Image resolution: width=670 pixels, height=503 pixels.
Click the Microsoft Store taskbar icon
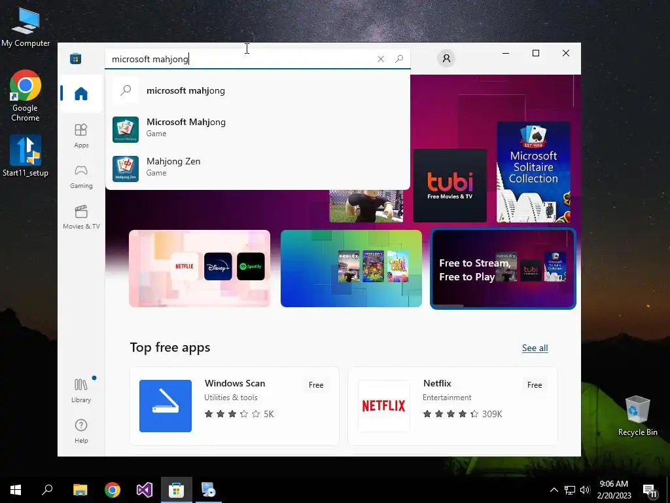click(x=177, y=490)
